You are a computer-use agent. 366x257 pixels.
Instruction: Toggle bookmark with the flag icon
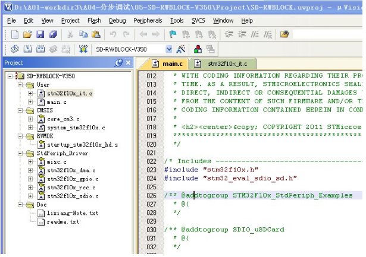173,34
